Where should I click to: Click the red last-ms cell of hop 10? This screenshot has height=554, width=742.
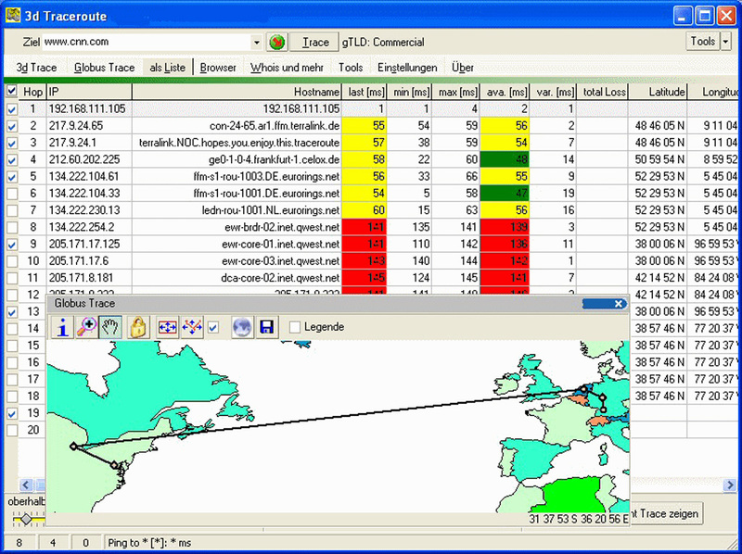[364, 261]
